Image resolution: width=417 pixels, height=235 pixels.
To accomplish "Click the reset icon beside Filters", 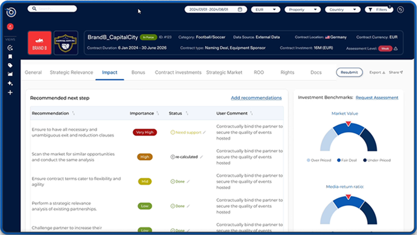I will 400,10.
